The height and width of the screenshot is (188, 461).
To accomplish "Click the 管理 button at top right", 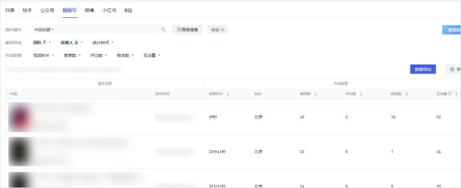I will [452, 30].
